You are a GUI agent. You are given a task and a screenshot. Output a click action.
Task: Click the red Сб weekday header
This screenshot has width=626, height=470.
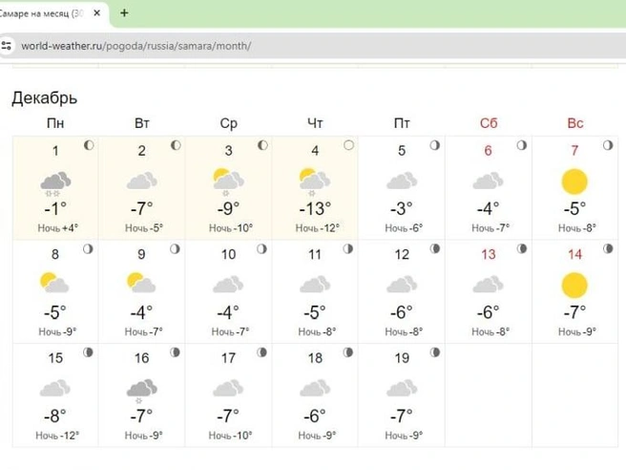pos(489,123)
